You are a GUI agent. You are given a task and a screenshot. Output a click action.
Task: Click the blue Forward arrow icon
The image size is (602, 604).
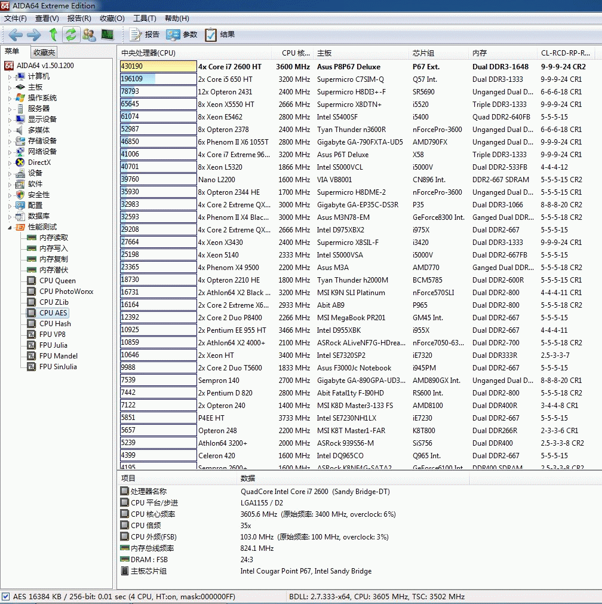pos(33,35)
